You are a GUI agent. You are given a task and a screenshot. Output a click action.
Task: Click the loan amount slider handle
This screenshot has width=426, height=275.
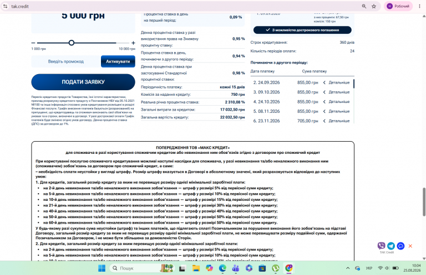pos(72,43)
